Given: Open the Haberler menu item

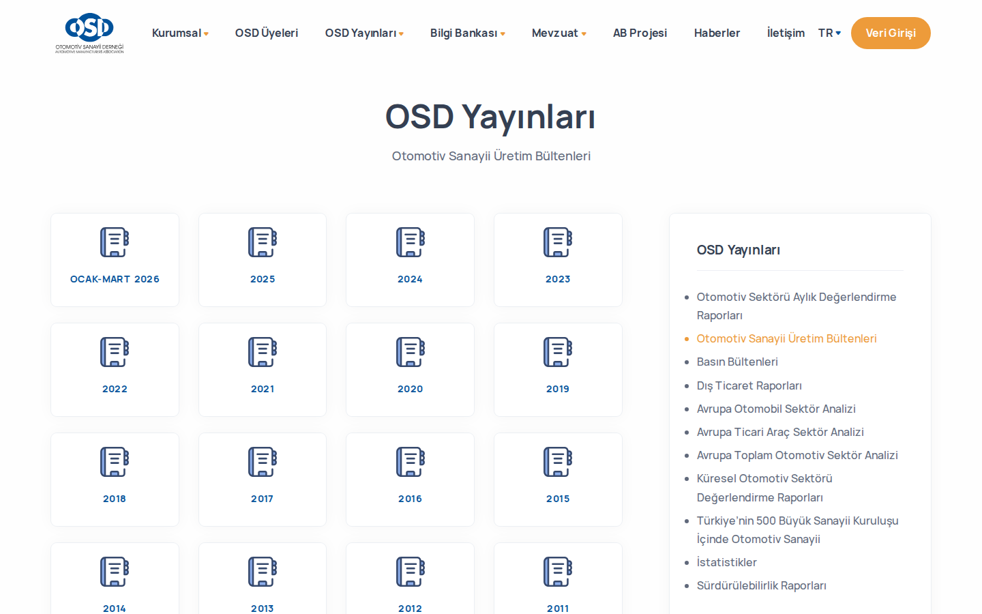Looking at the screenshot, I should pyautogui.click(x=717, y=33).
